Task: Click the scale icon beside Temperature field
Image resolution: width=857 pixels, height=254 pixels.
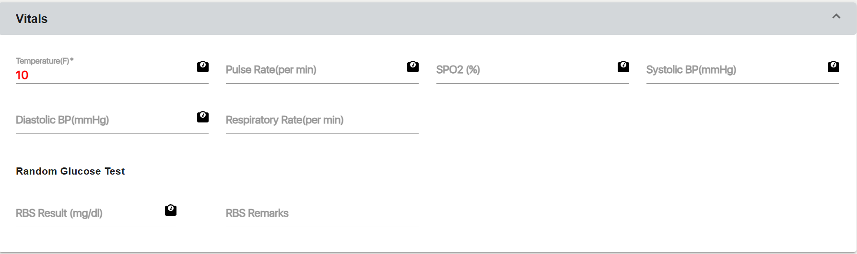Action: 203,66
